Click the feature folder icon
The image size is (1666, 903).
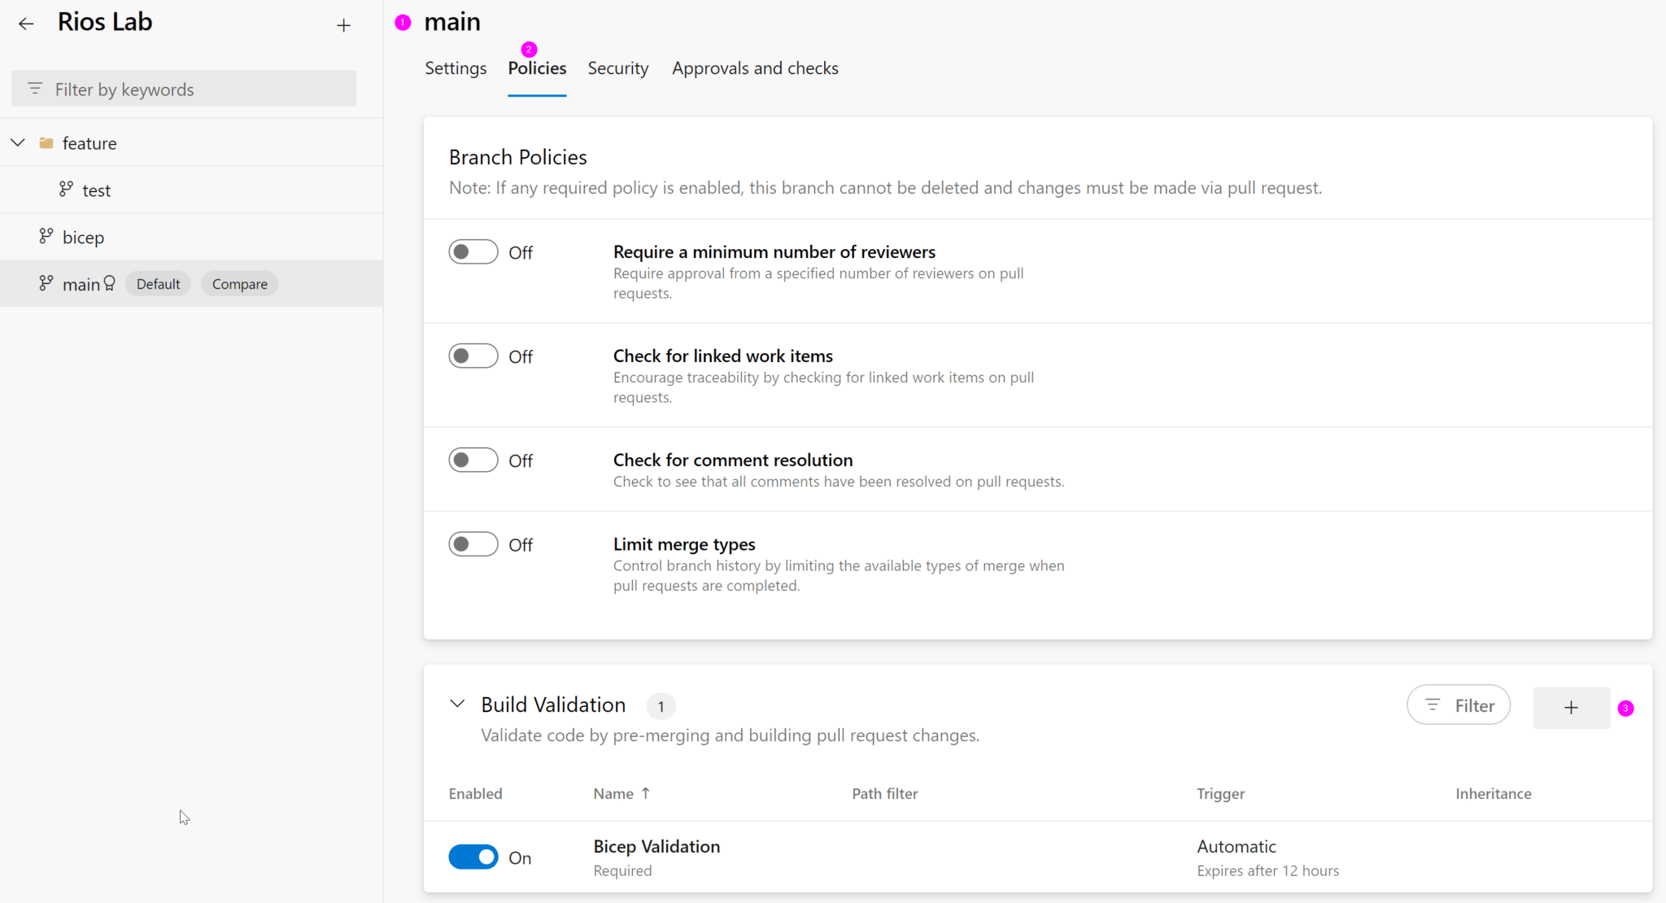(46, 143)
